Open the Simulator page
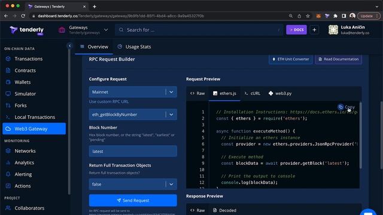The width and height of the screenshot is (383, 215). 25,94
